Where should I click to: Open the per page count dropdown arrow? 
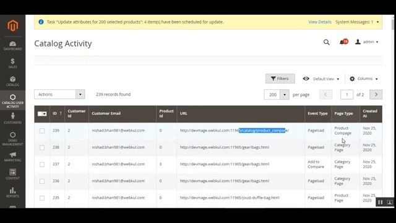click(x=285, y=95)
